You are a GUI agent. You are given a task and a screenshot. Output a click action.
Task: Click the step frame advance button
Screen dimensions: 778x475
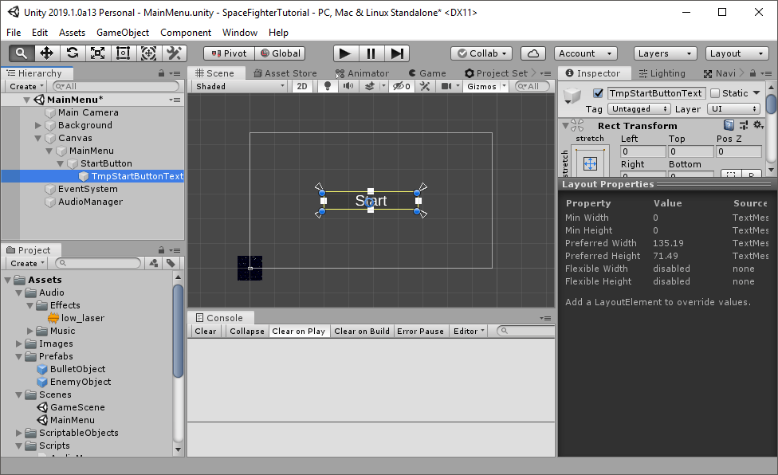pos(397,53)
